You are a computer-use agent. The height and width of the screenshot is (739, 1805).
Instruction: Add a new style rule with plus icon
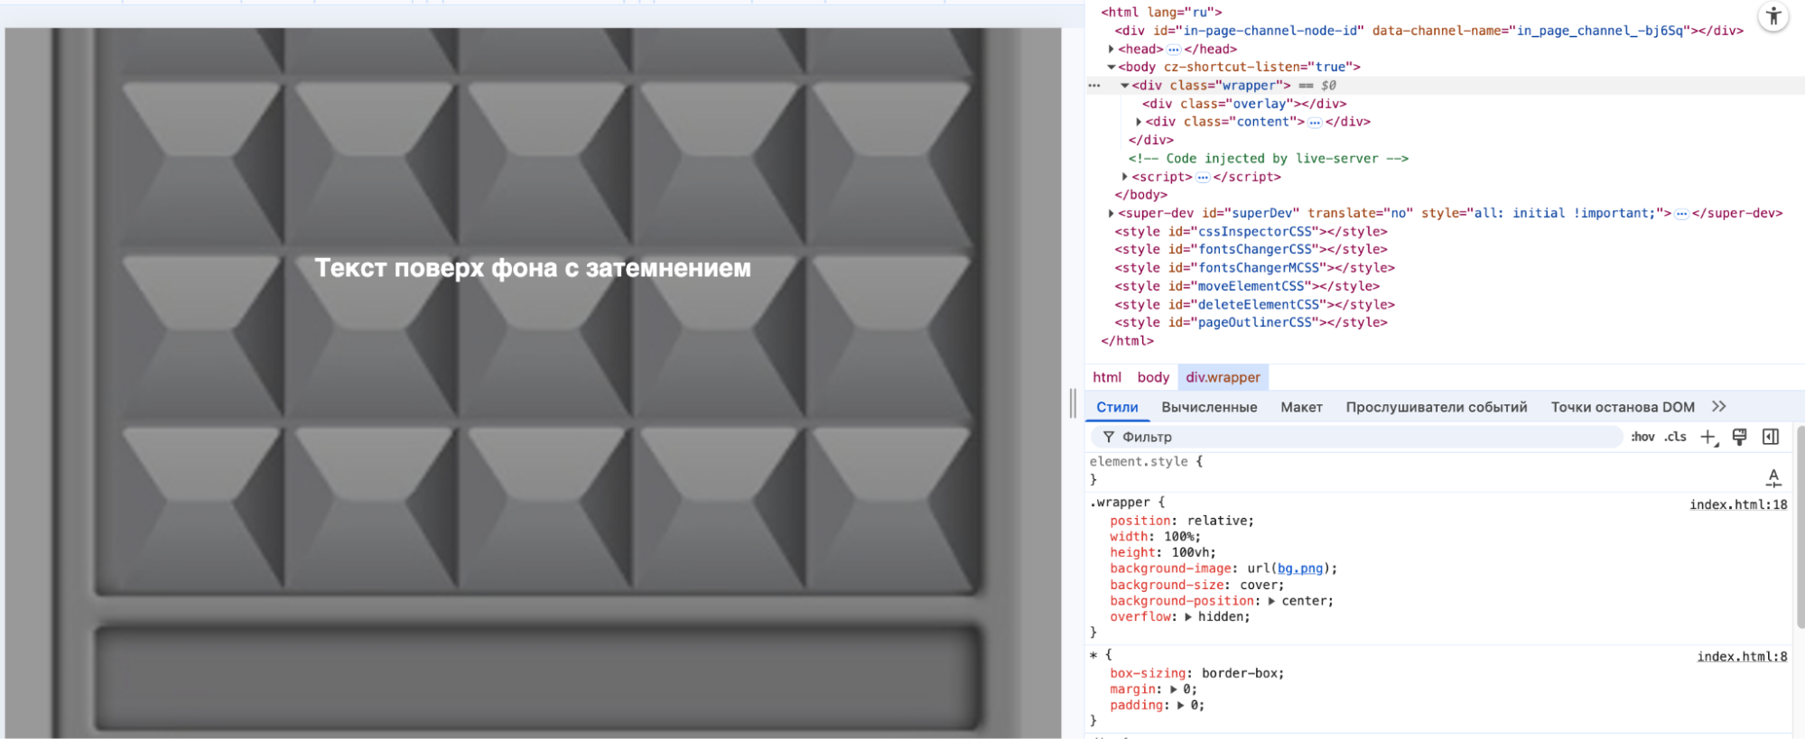point(1707,437)
